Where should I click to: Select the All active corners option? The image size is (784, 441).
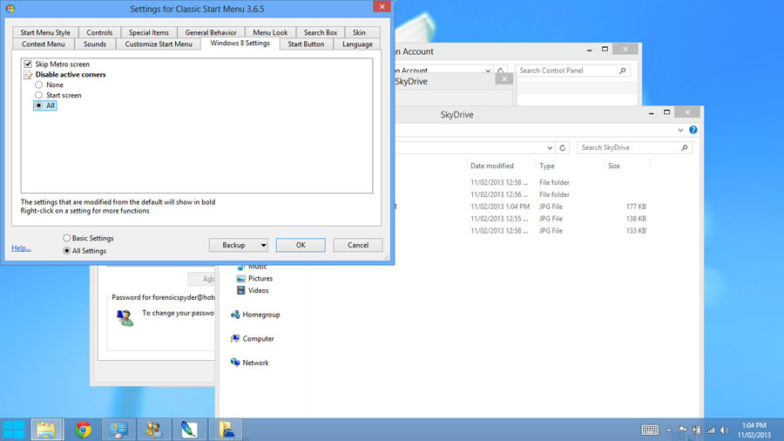(44, 105)
